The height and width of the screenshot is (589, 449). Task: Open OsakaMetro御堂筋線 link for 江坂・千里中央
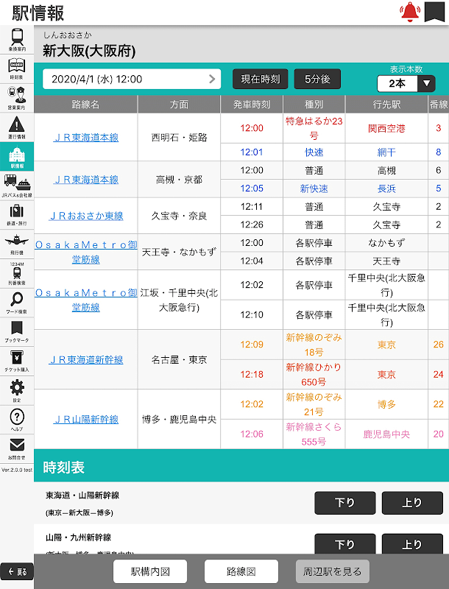click(x=86, y=300)
